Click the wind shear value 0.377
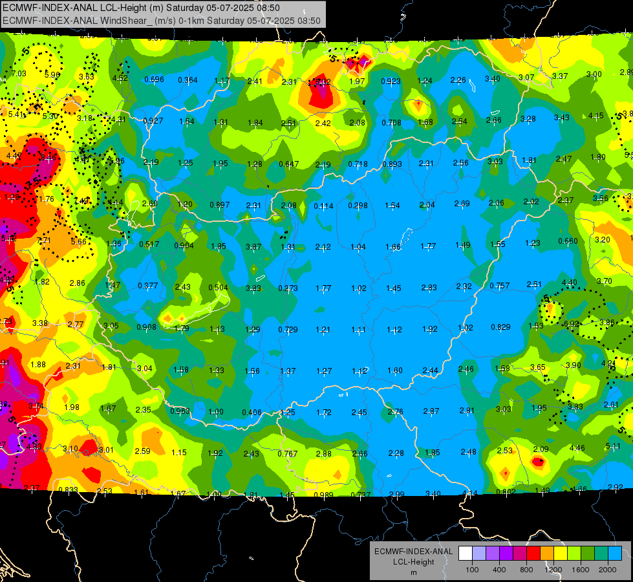The image size is (633, 582). (148, 286)
